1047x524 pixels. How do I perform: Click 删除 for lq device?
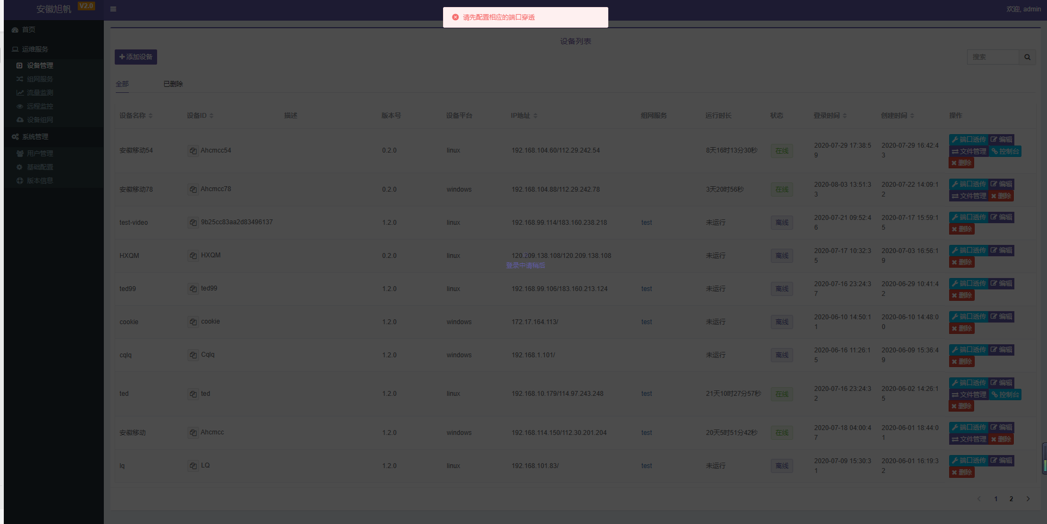tap(962, 472)
